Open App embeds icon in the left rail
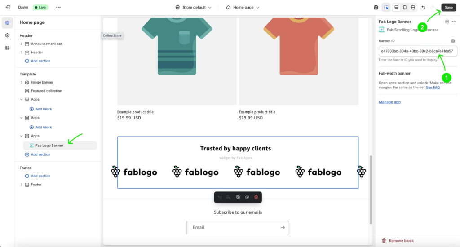Screen dimensions: 460x247 (7, 48)
